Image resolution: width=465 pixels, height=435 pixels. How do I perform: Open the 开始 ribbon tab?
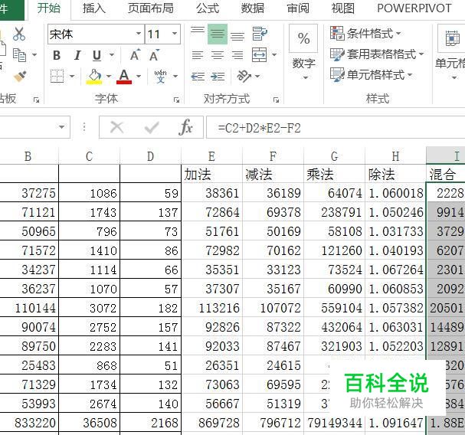tap(48, 8)
